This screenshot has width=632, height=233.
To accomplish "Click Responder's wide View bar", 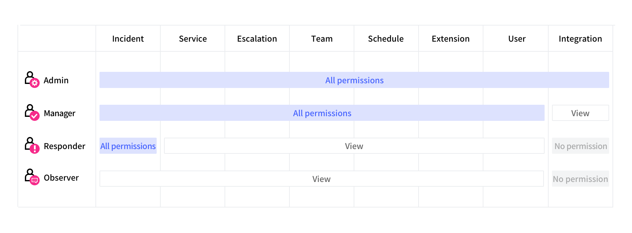I will 354,146.
